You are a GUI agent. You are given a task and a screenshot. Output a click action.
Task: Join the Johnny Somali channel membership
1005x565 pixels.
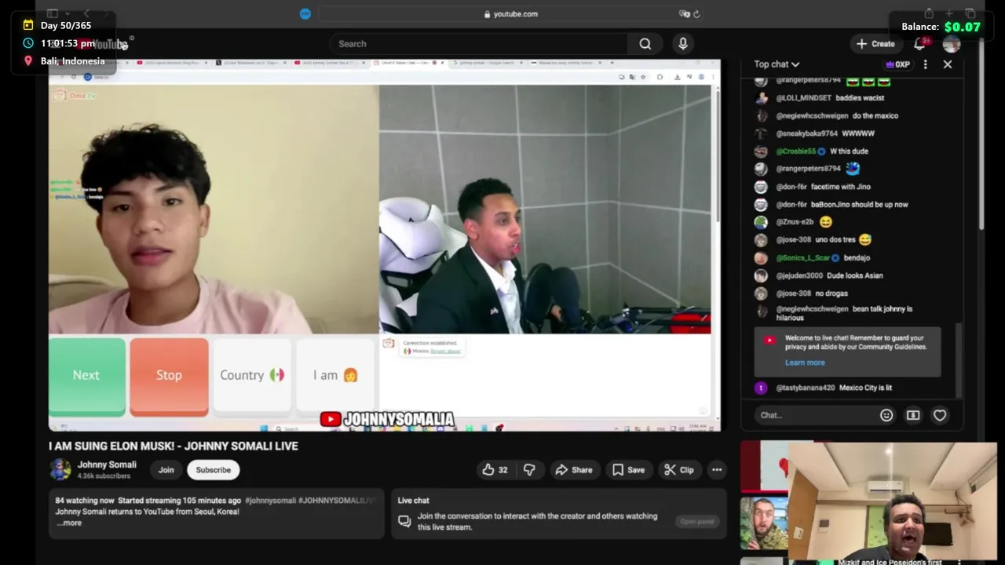166,470
